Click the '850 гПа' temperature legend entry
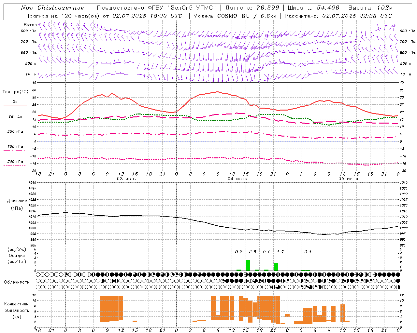The image size is (417, 333). pos(15,132)
